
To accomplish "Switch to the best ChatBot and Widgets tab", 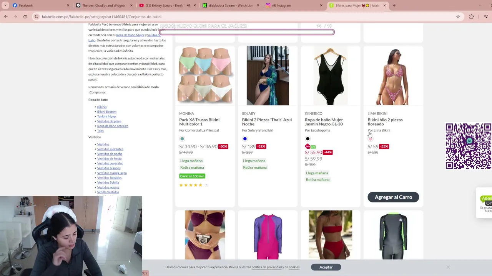I will pos(104,5).
